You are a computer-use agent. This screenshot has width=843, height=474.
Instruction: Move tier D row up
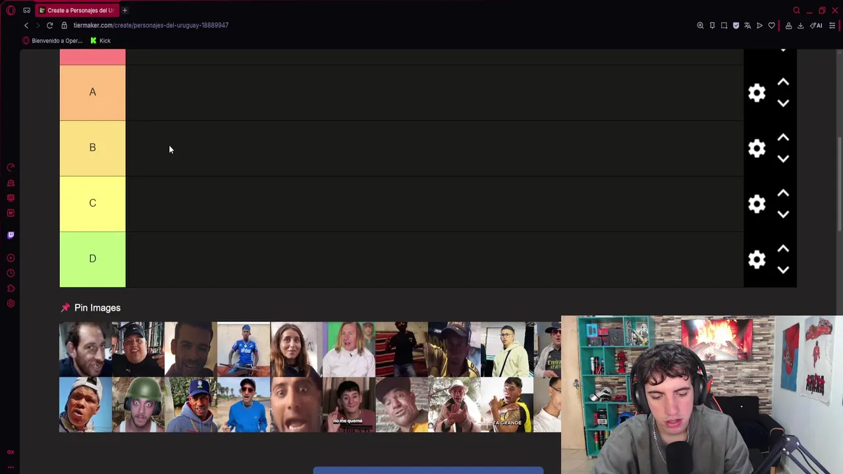[783, 249]
